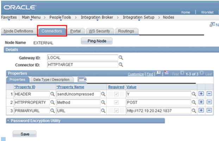Open Connector ID lookup magnifier

pos(121,65)
